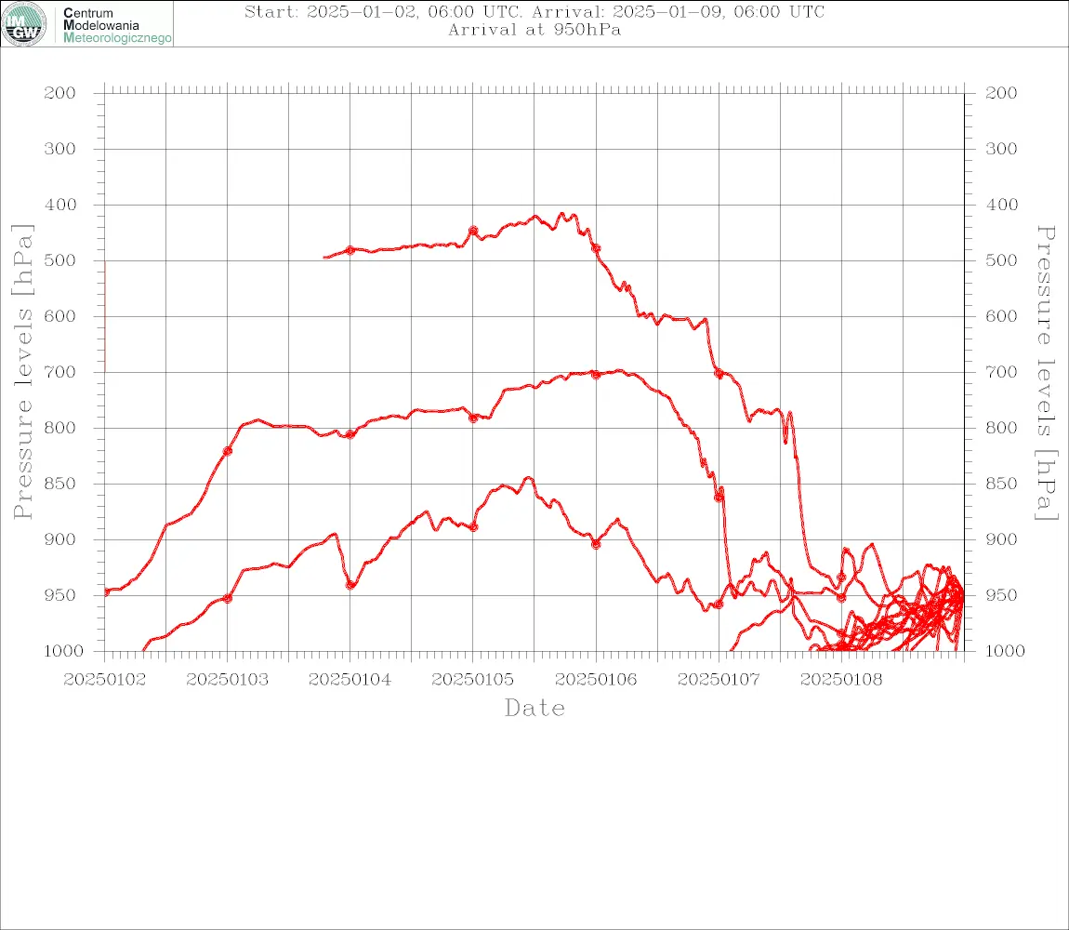Click the right axis 700 label
Image resolution: width=1069 pixels, height=930 pixels.
[1001, 373]
